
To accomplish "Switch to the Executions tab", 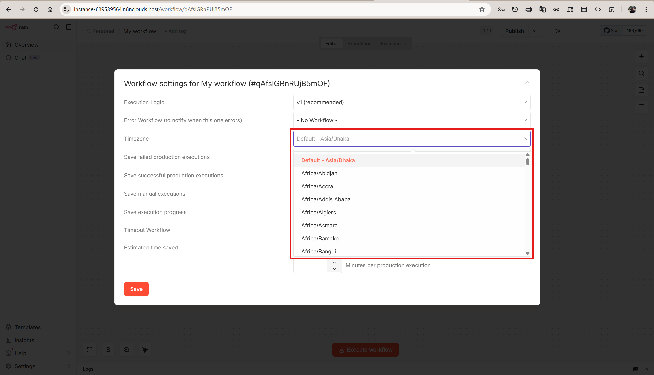I will (359, 44).
